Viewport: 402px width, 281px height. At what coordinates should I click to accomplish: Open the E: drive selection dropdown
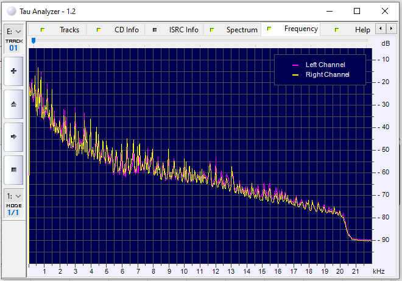click(x=13, y=30)
